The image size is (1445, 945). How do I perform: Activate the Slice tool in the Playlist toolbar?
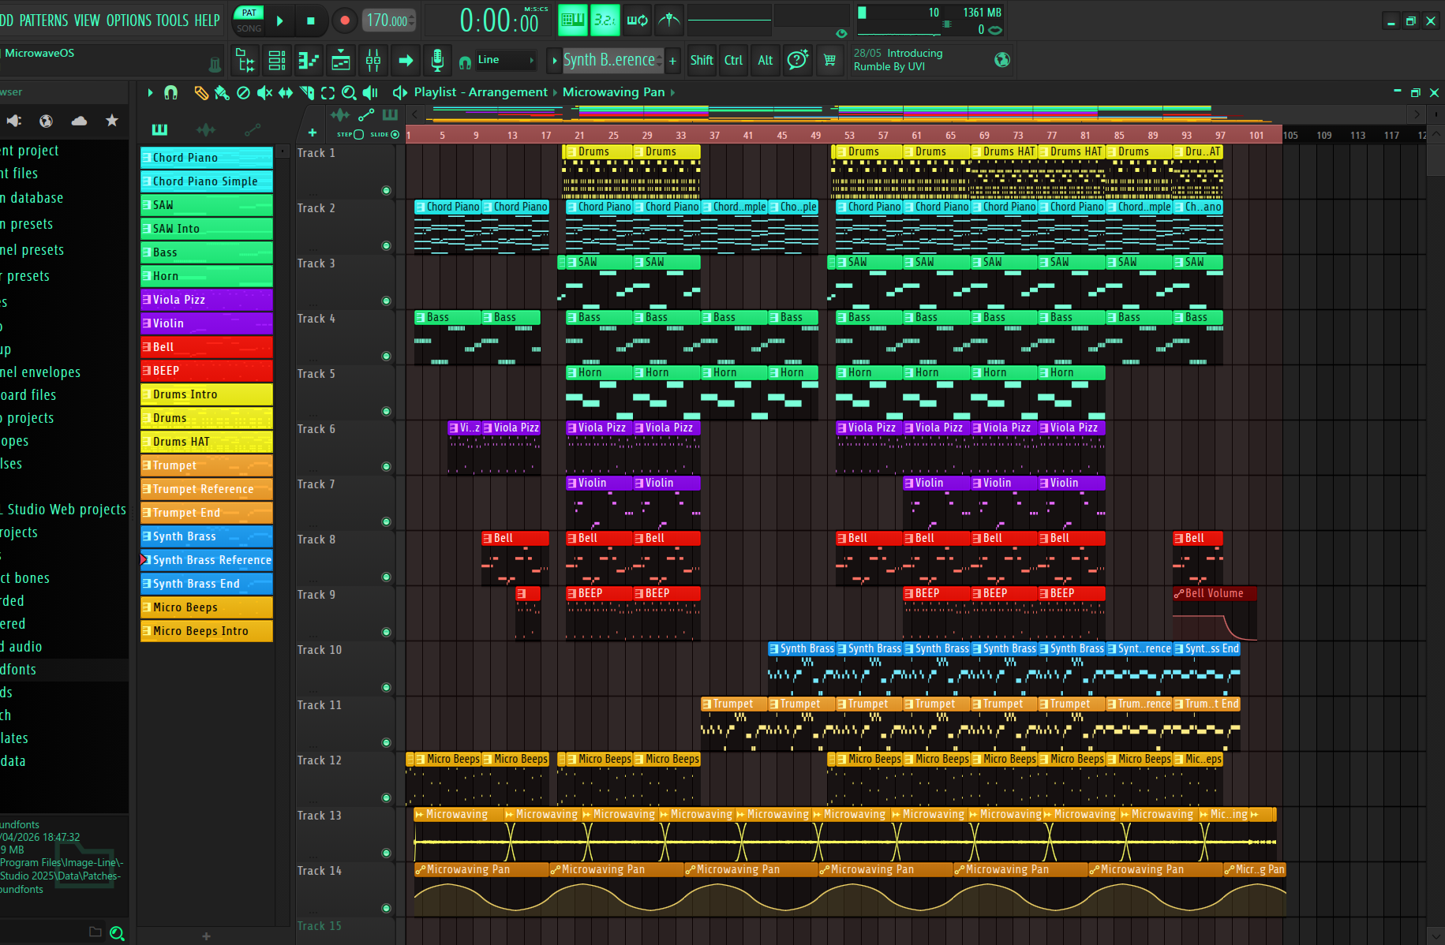[x=307, y=93]
